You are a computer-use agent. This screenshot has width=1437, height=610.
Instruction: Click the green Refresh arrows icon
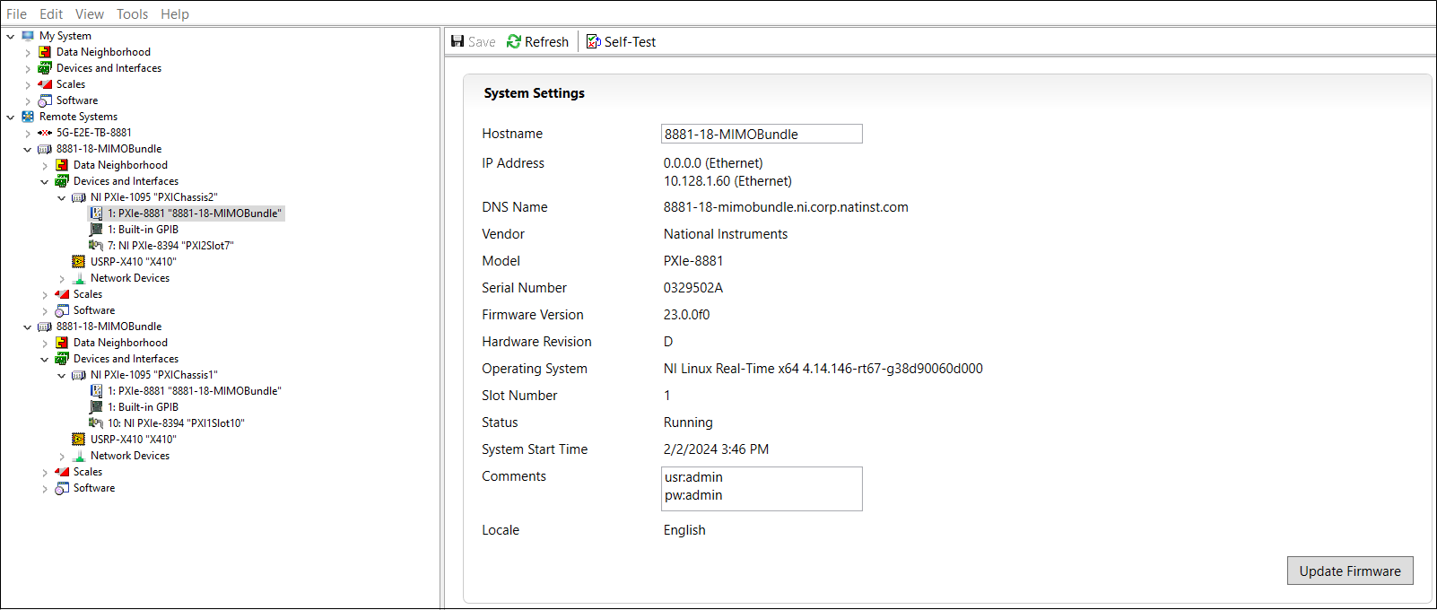pyautogui.click(x=514, y=41)
